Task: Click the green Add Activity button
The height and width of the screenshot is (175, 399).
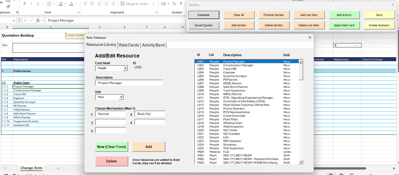Action: [x=344, y=15]
